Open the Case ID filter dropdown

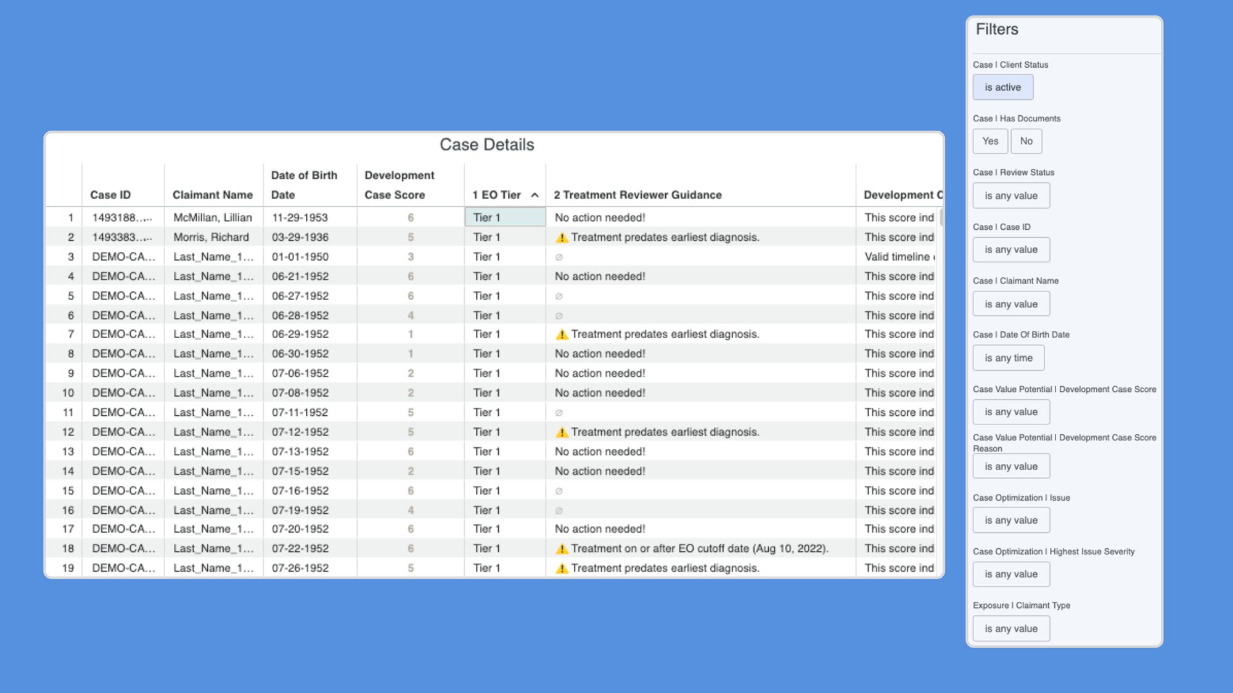tap(1011, 249)
